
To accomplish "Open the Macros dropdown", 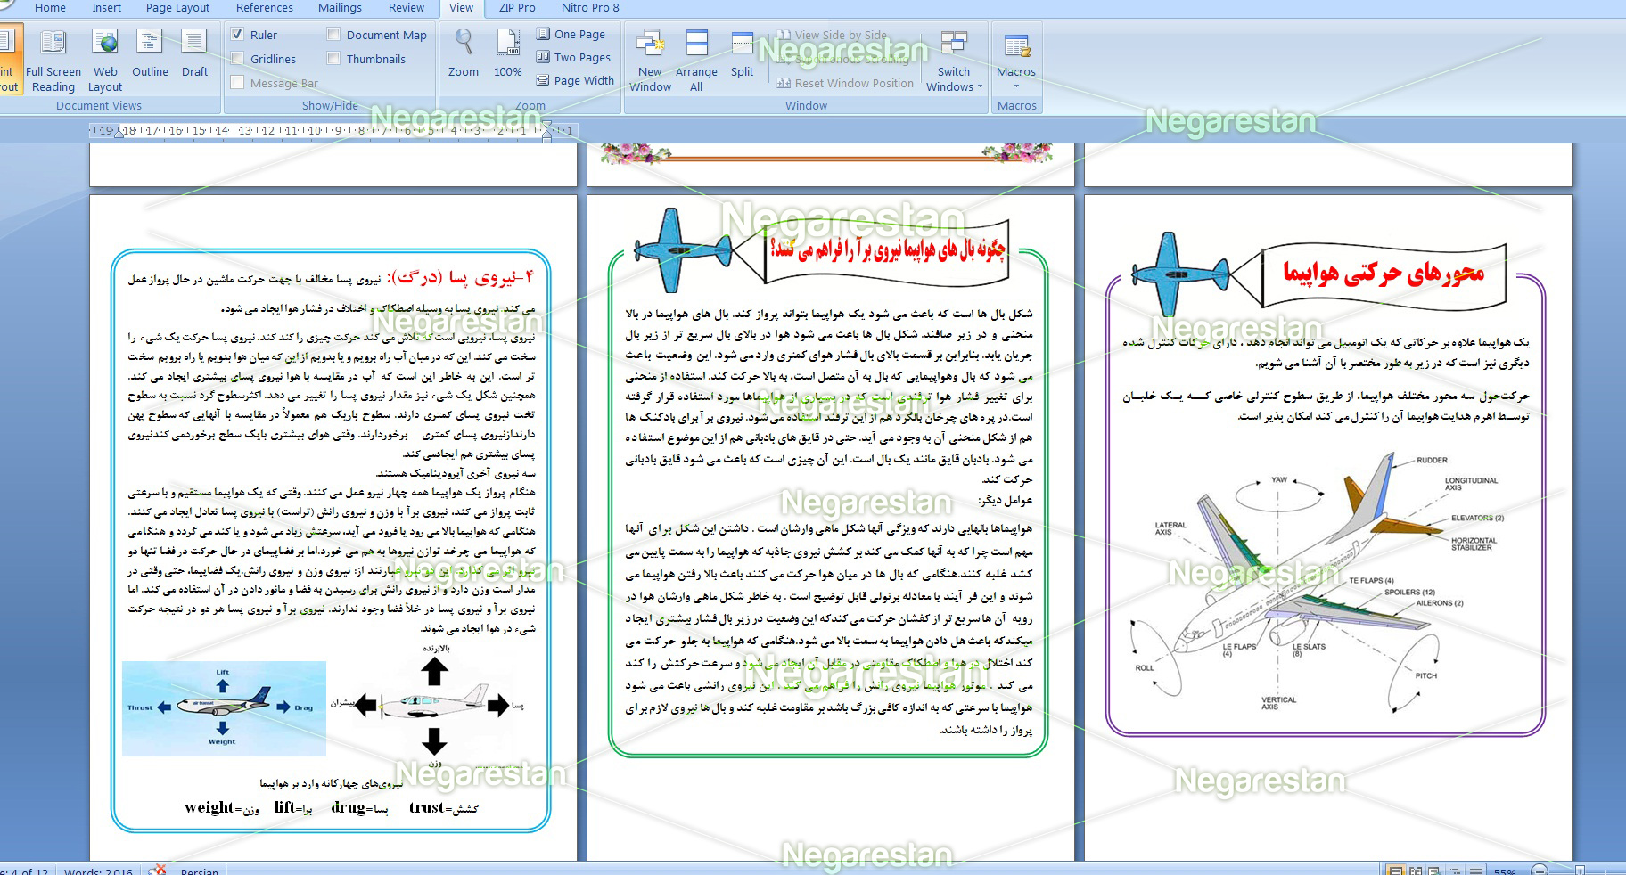I will coord(1016,58).
